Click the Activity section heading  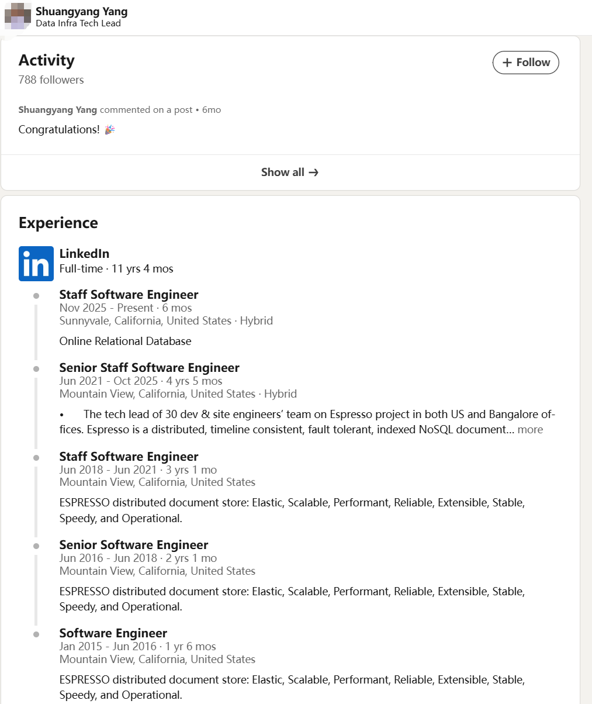(47, 61)
